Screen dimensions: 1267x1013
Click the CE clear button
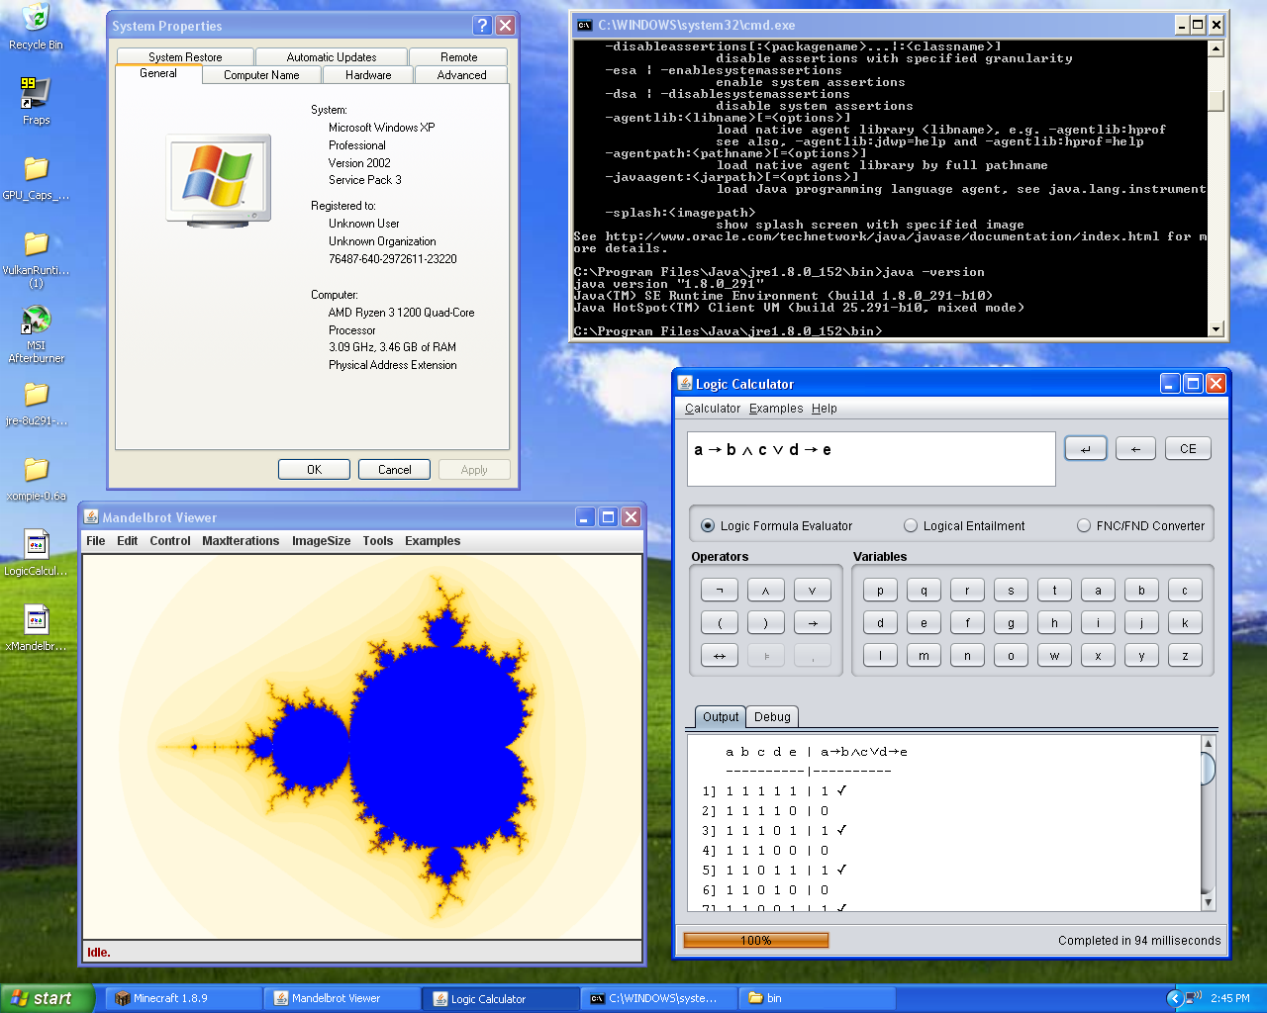(x=1188, y=449)
